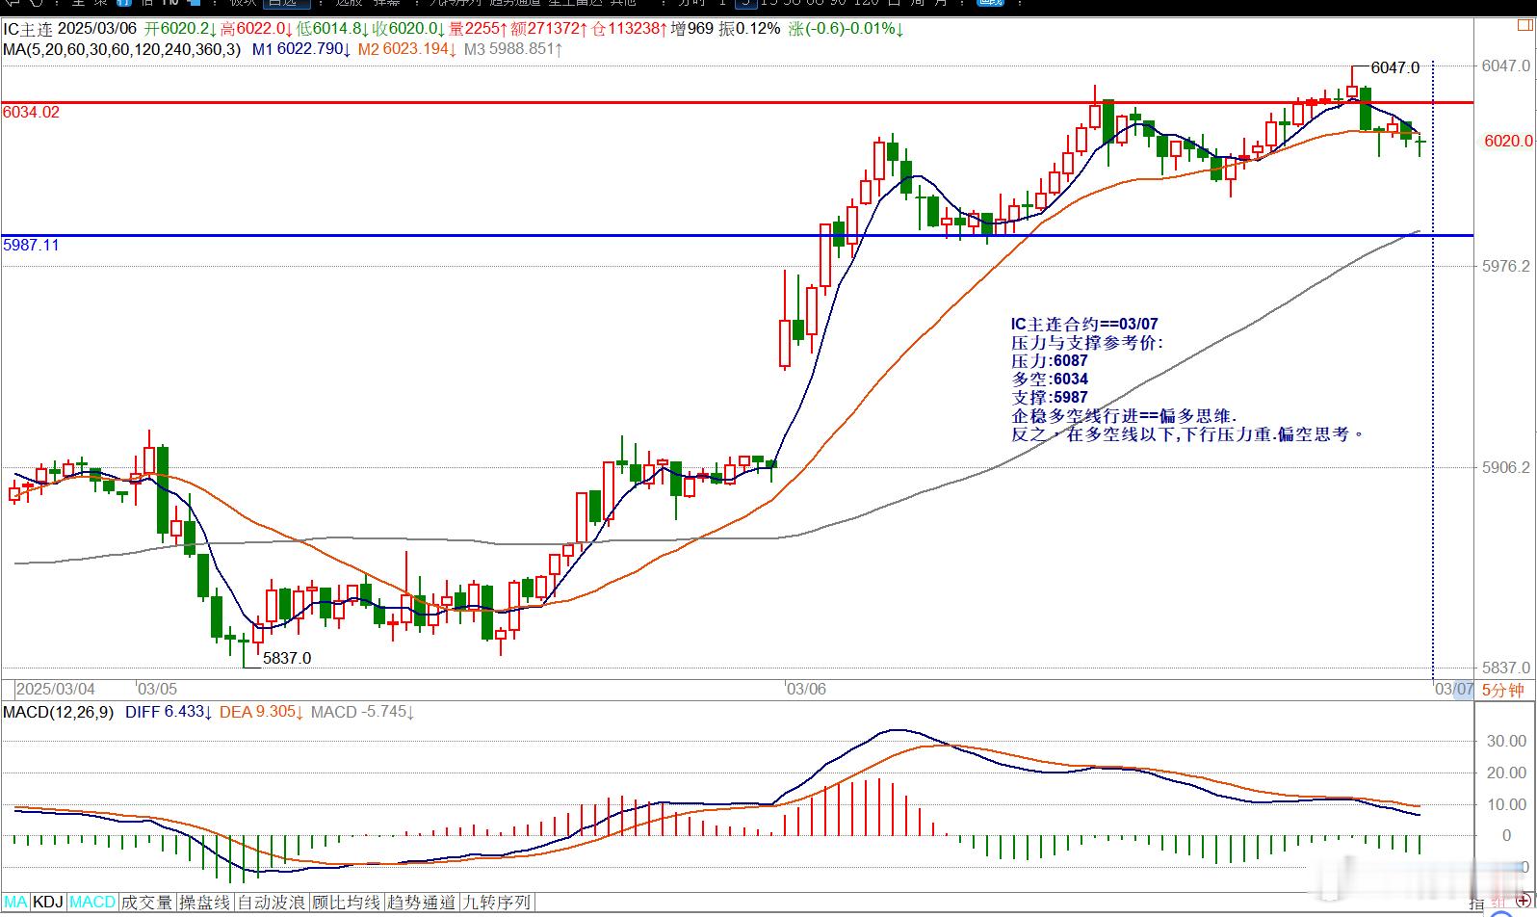Click the 振0.12% amplitude value
1537x917 pixels.
coord(750,29)
